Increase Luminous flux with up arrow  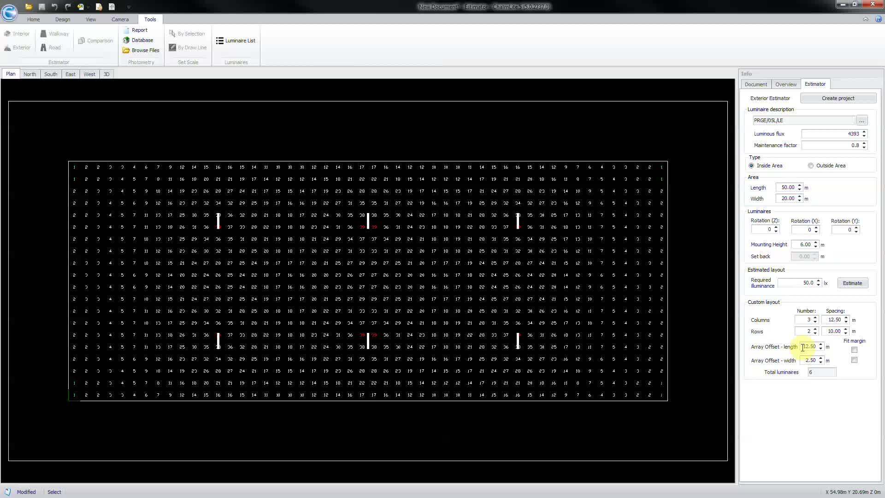(x=864, y=132)
